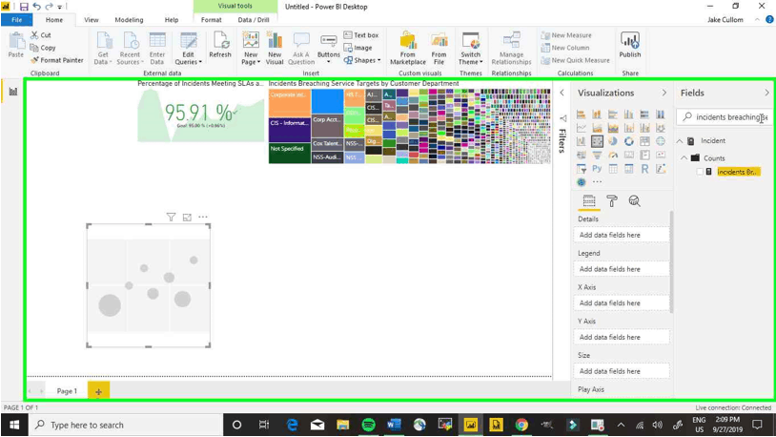Customize the Quick Access Toolbar dropdown
Screen dimensions: 776x437
tap(60, 7)
